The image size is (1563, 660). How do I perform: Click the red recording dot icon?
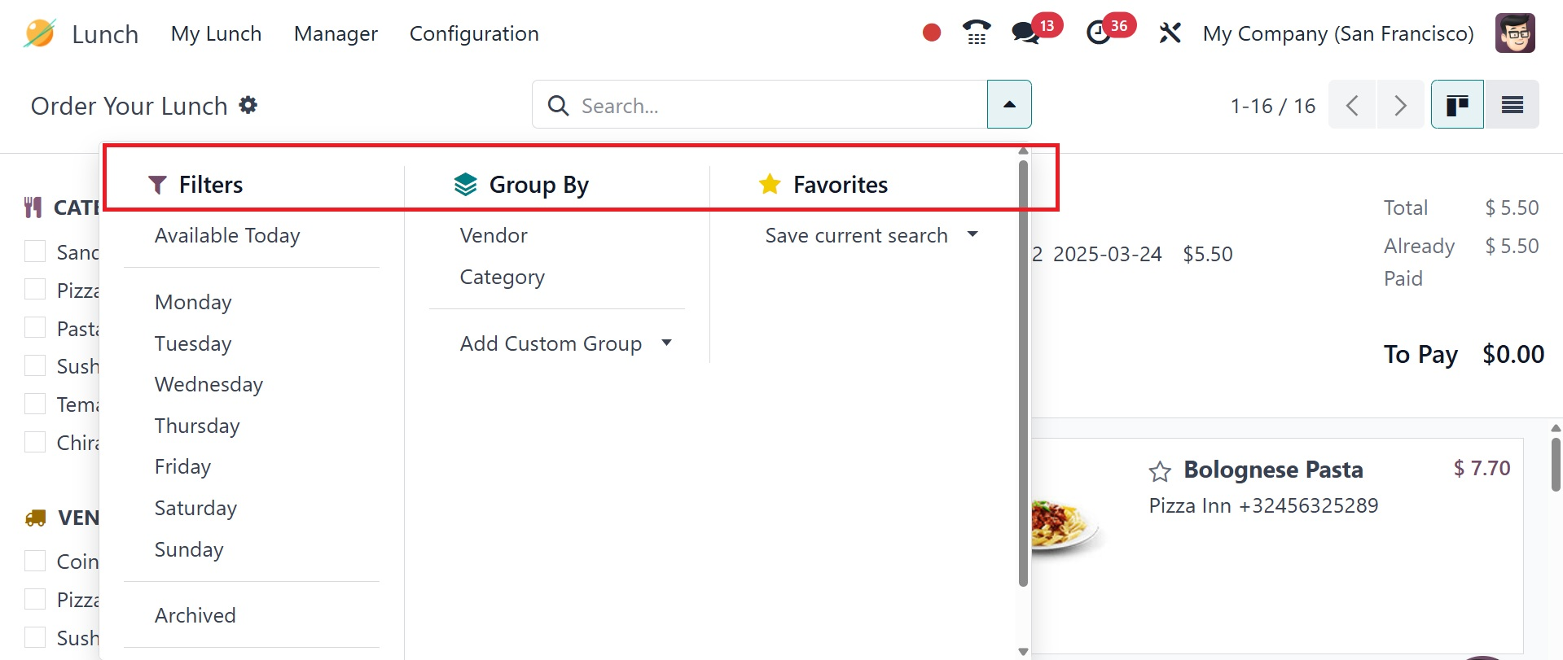[932, 33]
